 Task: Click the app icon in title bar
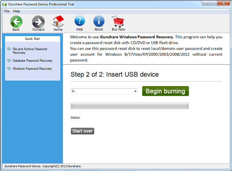(x=5, y=4)
